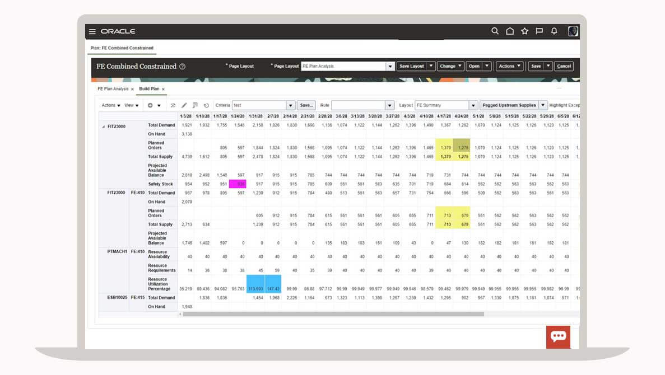The image size is (665, 375).
Task: Select the magenta highlighted Safety Stock cell
Action: point(238,184)
